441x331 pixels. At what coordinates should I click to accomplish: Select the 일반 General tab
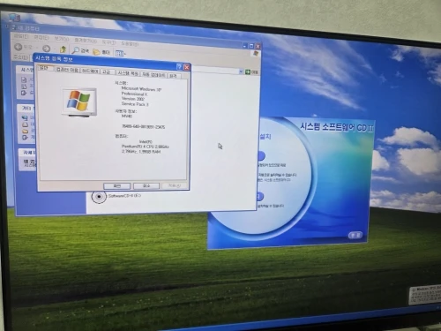click(45, 68)
